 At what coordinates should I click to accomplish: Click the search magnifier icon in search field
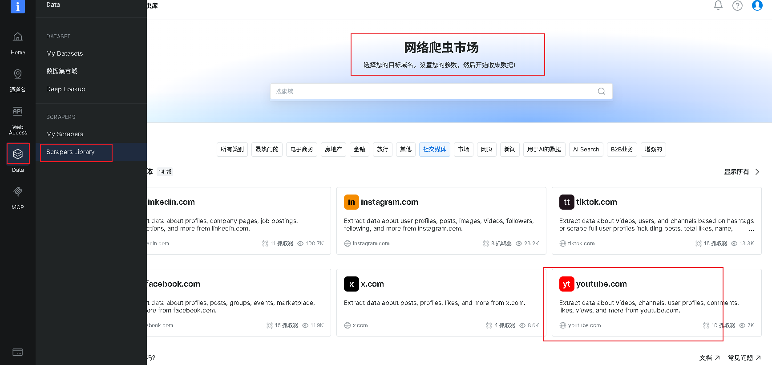tap(602, 91)
